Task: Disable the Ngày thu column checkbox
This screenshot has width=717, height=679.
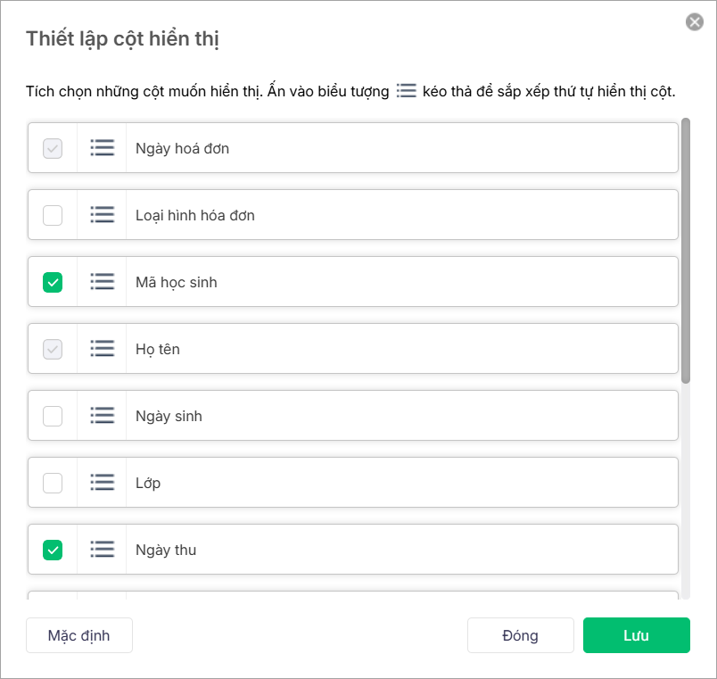Action: [53, 550]
